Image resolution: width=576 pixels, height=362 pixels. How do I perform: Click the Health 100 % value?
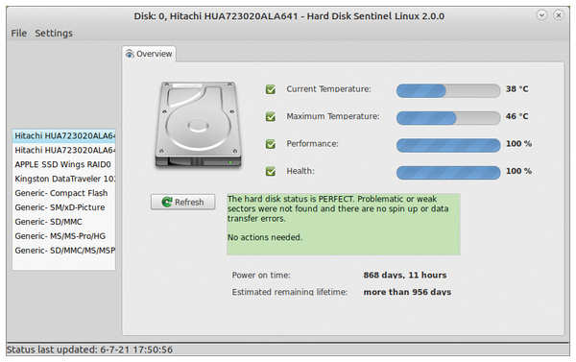click(518, 171)
